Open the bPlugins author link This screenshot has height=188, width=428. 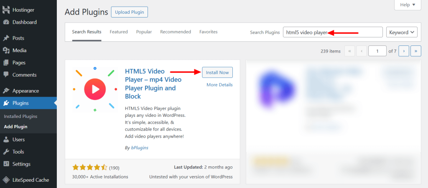coord(140,148)
